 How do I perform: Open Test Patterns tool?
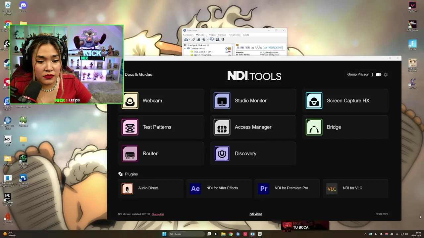(x=161, y=127)
